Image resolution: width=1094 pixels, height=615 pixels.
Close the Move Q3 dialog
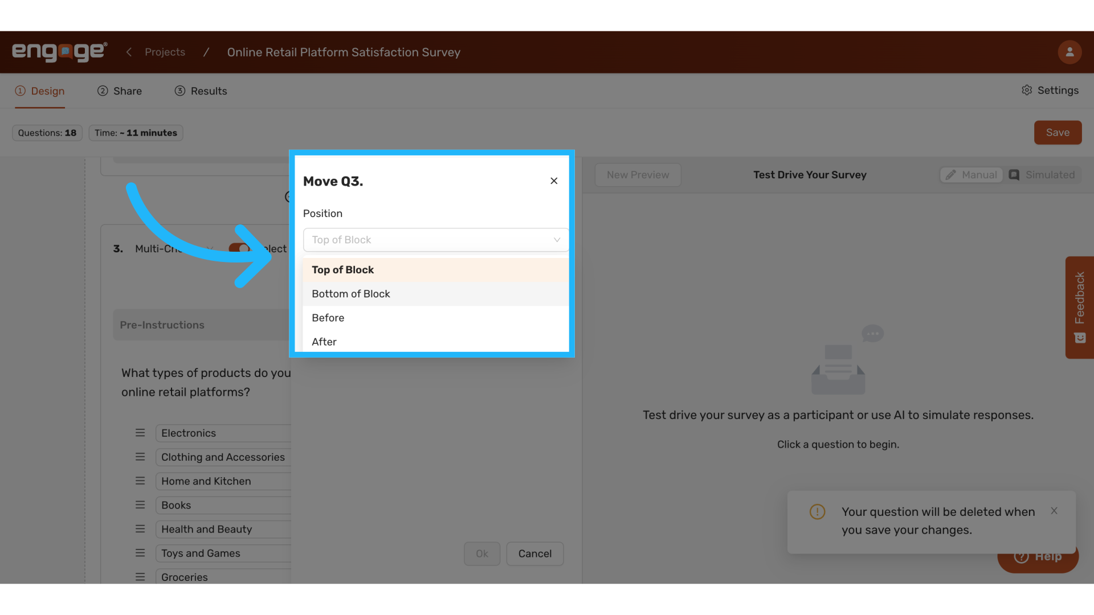[554, 181]
